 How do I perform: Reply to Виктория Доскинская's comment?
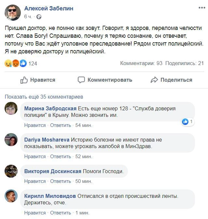click(x=61, y=181)
